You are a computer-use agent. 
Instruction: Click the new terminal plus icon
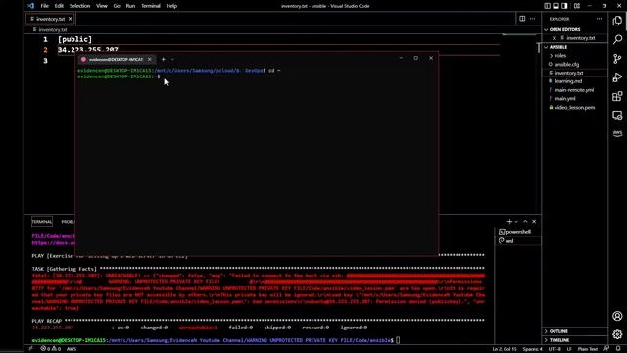pyautogui.click(x=509, y=222)
